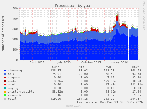Screen dimensions: 147x109
Task: Click the 'Munin 2.0.76' footer text
Action: pyautogui.click(x=73, y=106)
